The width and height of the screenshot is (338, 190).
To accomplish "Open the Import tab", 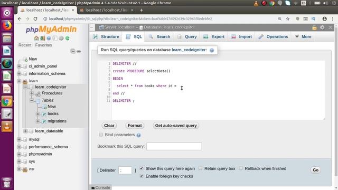I will (x=241, y=36).
